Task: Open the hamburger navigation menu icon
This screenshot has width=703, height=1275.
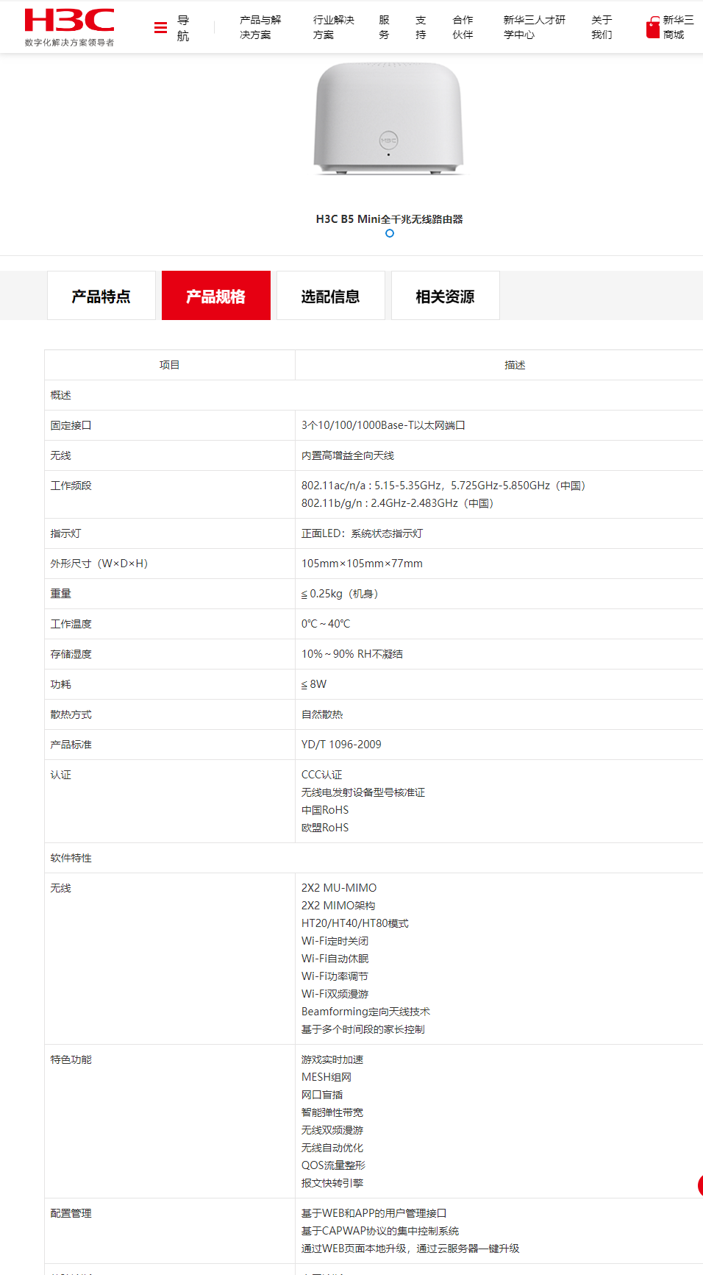Action: pyautogui.click(x=160, y=28)
